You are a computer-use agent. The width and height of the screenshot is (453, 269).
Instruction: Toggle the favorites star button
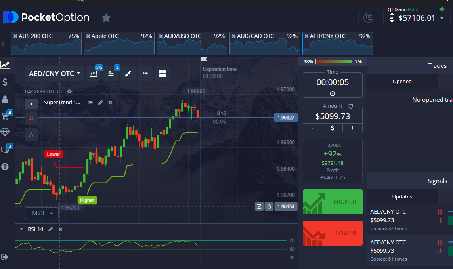(106, 18)
